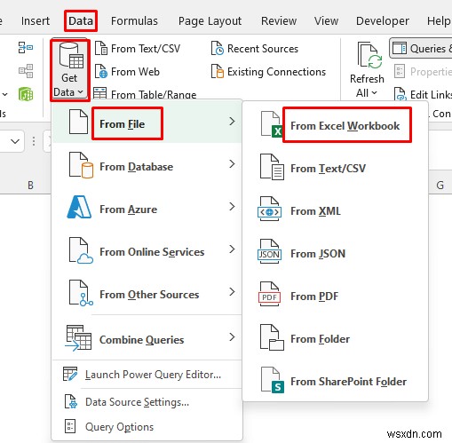Image resolution: width=452 pixels, height=443 pixels.
Task: Choose From Text/CSV in the submenu
Action: tap(328, 169)
